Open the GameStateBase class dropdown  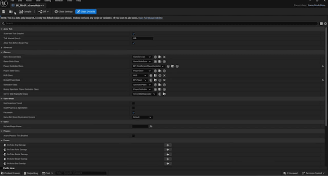tap(142, 61)
